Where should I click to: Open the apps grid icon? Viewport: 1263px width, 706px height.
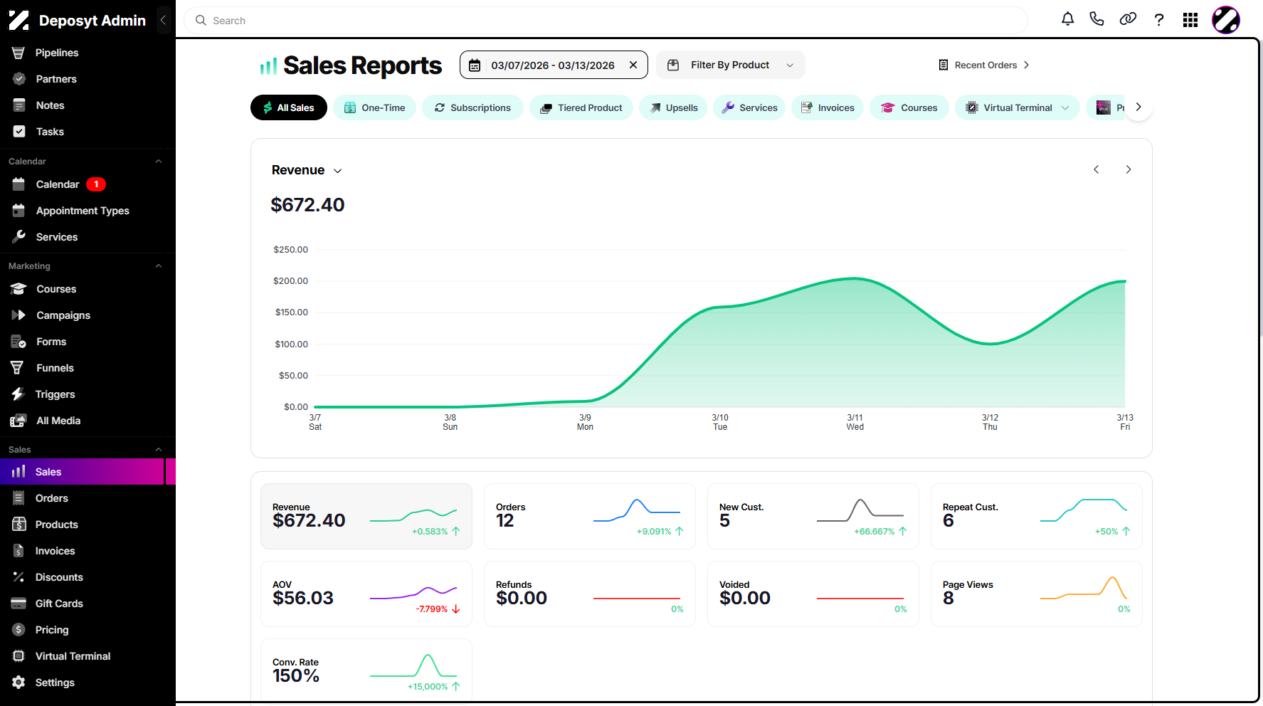(x=1190, y=20)
